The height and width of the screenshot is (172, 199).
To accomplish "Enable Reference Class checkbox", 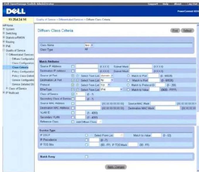I will 73,122.
